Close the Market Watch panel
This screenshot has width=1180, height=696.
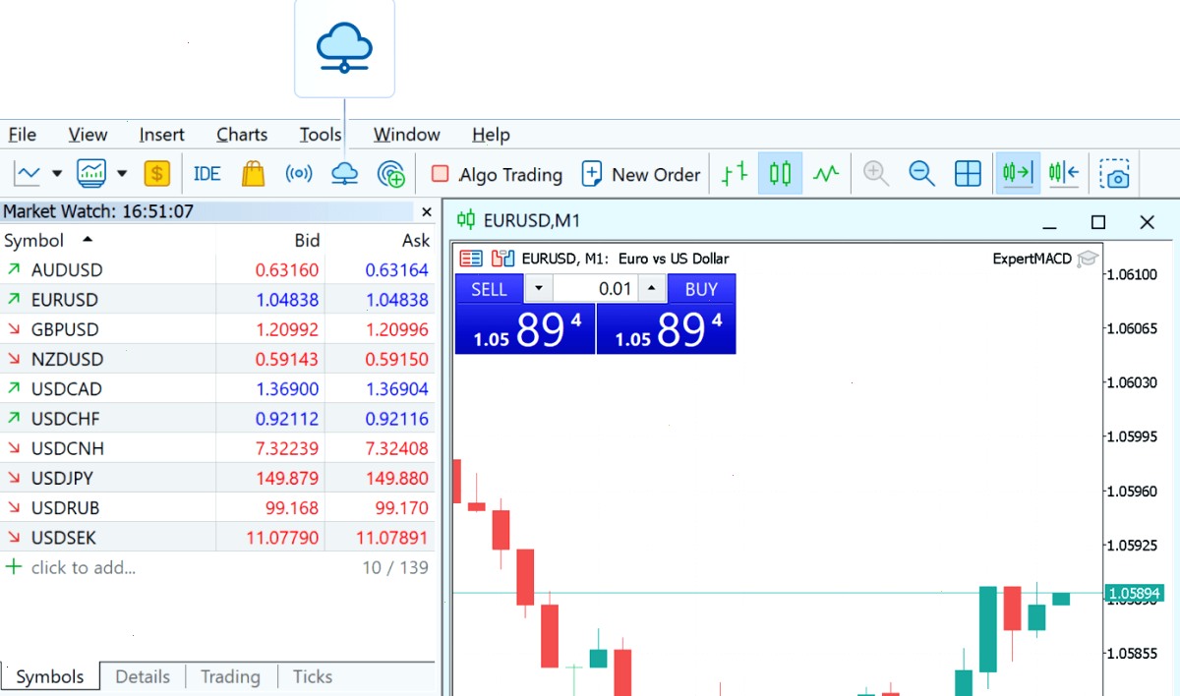(426, 211)
